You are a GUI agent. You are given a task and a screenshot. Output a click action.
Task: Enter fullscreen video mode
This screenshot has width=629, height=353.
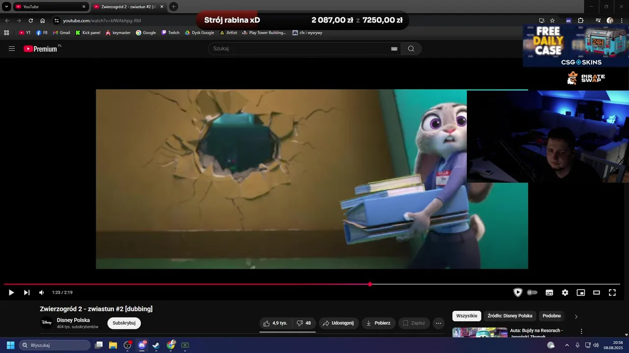click(x=612, y=293)
